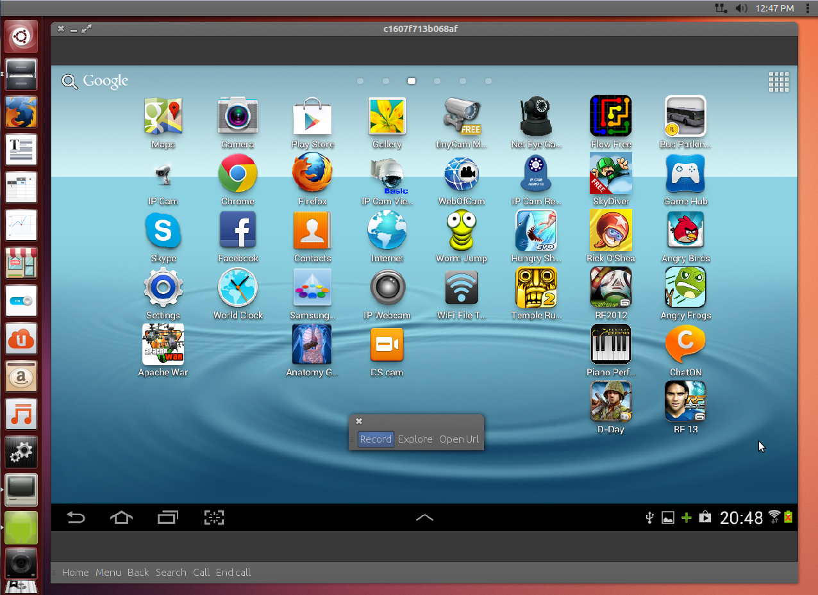Launch Skype
818x595 pixels.
coord(163,231)
